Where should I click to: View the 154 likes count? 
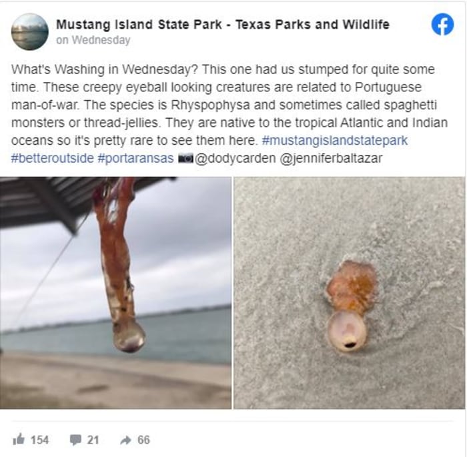(x=39, y=440)
